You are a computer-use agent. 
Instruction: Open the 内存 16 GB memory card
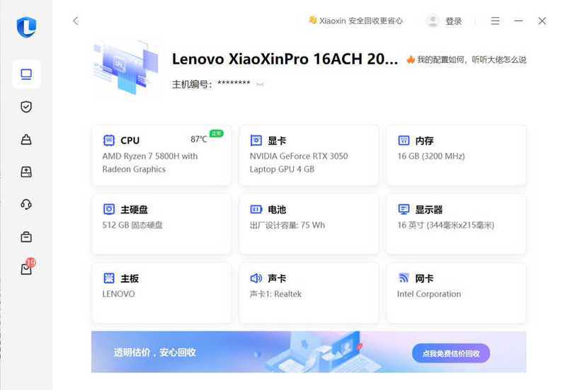coord(456,155)
